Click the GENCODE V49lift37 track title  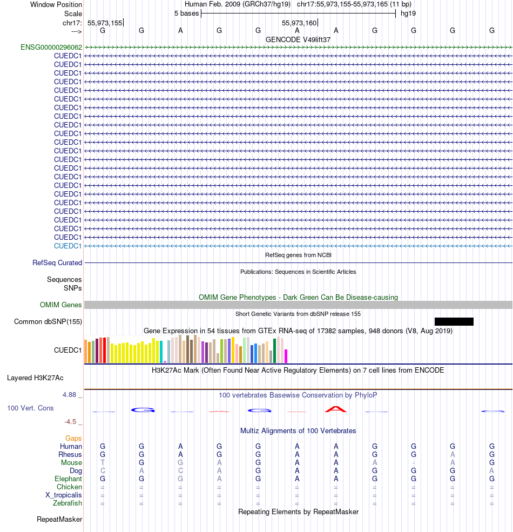point(298,39)
